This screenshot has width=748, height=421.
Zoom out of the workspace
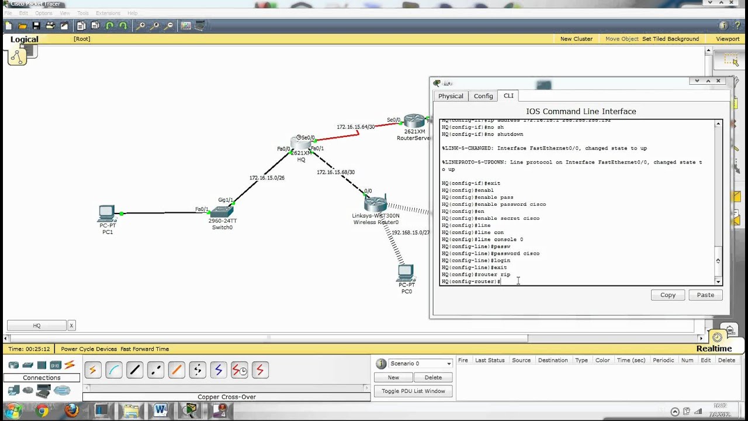point(169,26)
